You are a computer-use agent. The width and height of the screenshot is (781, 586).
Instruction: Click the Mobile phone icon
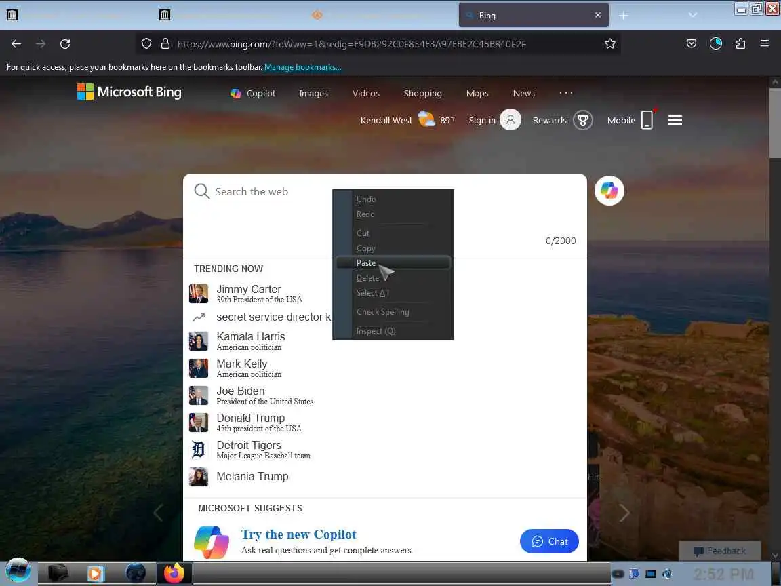pyautogui.click(x=647, y=119)
